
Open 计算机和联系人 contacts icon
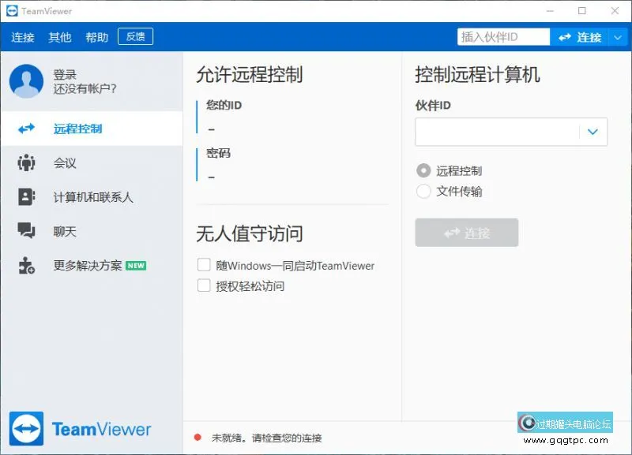click(x=27, y=197)
